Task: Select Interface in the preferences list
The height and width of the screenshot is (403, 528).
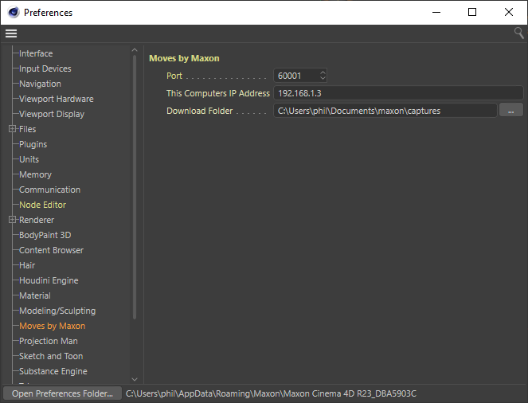Action: coord(36,53)
